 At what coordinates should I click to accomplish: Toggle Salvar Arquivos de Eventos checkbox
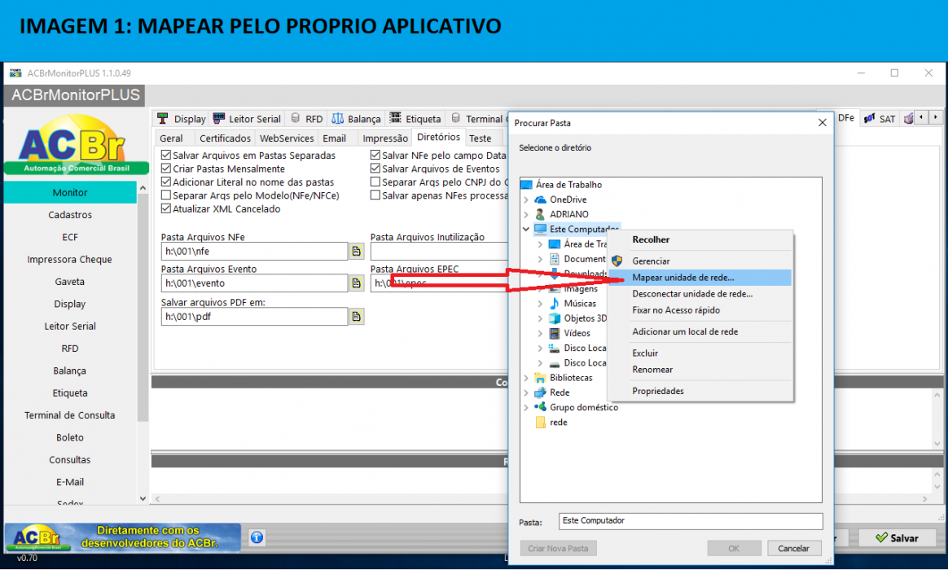pyautogui.click(x=375, y=169)
